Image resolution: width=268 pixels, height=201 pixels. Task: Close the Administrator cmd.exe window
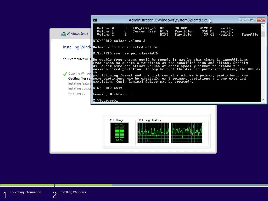tap(261, 20)
